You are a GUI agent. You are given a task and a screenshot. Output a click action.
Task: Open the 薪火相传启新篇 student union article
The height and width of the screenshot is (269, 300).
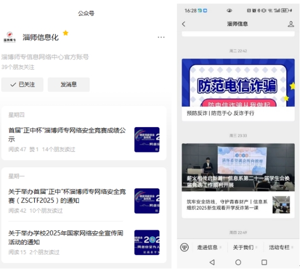tap(238, 167)
